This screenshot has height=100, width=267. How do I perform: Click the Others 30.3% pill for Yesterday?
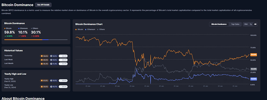[63, 56]
